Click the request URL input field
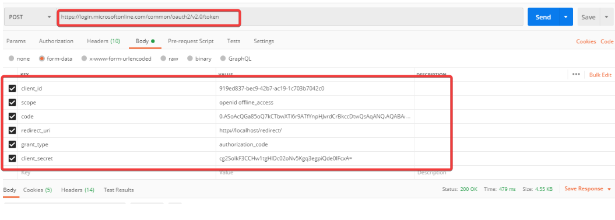This screenshot has width=615, height=220. [x=290, y=18]
